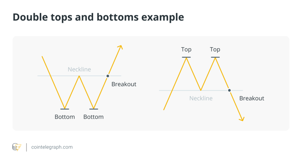Click the Breakout label beside the M pattern
Screen dimensions: 302x164
(x=252, y=98)
